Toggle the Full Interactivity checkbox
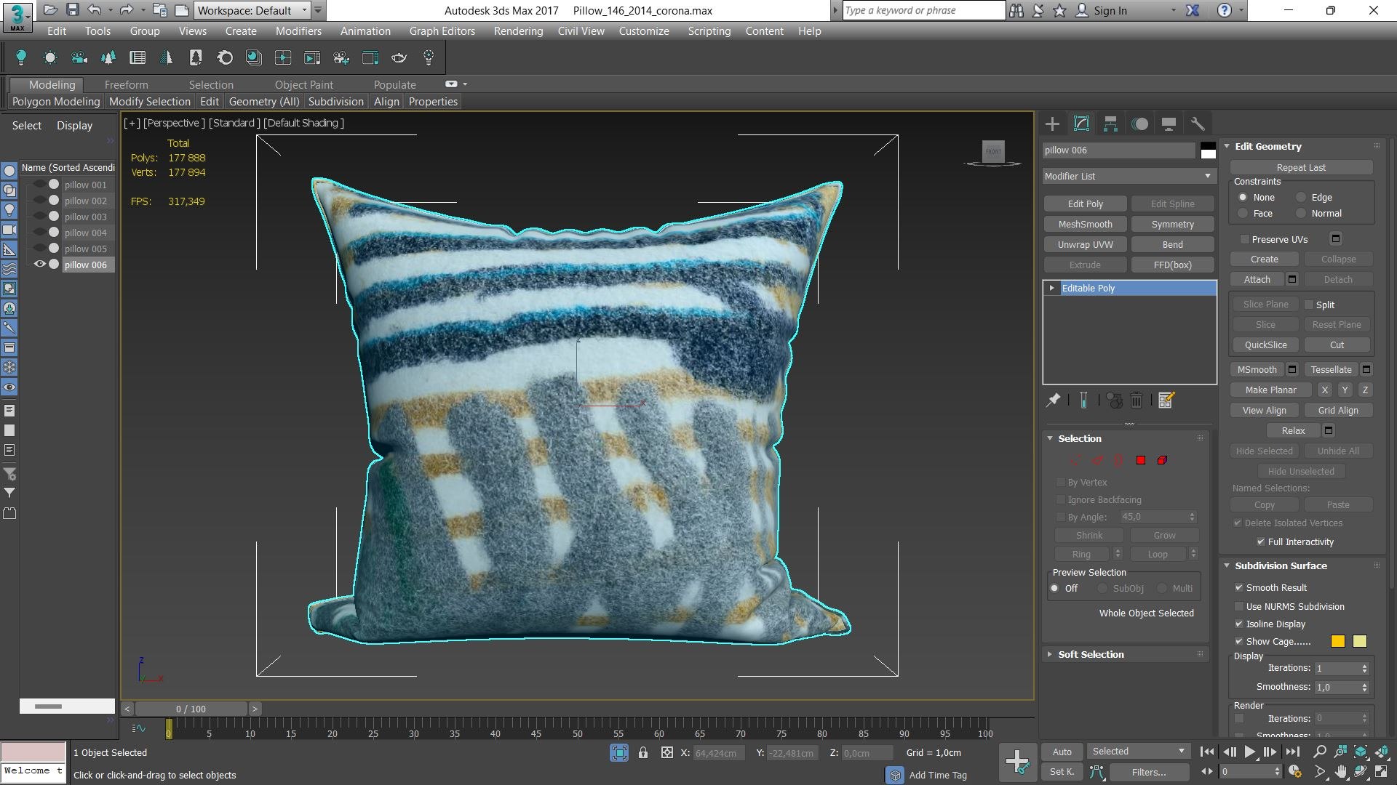This screenshot has height=785, width=1397. point(1261,542)
